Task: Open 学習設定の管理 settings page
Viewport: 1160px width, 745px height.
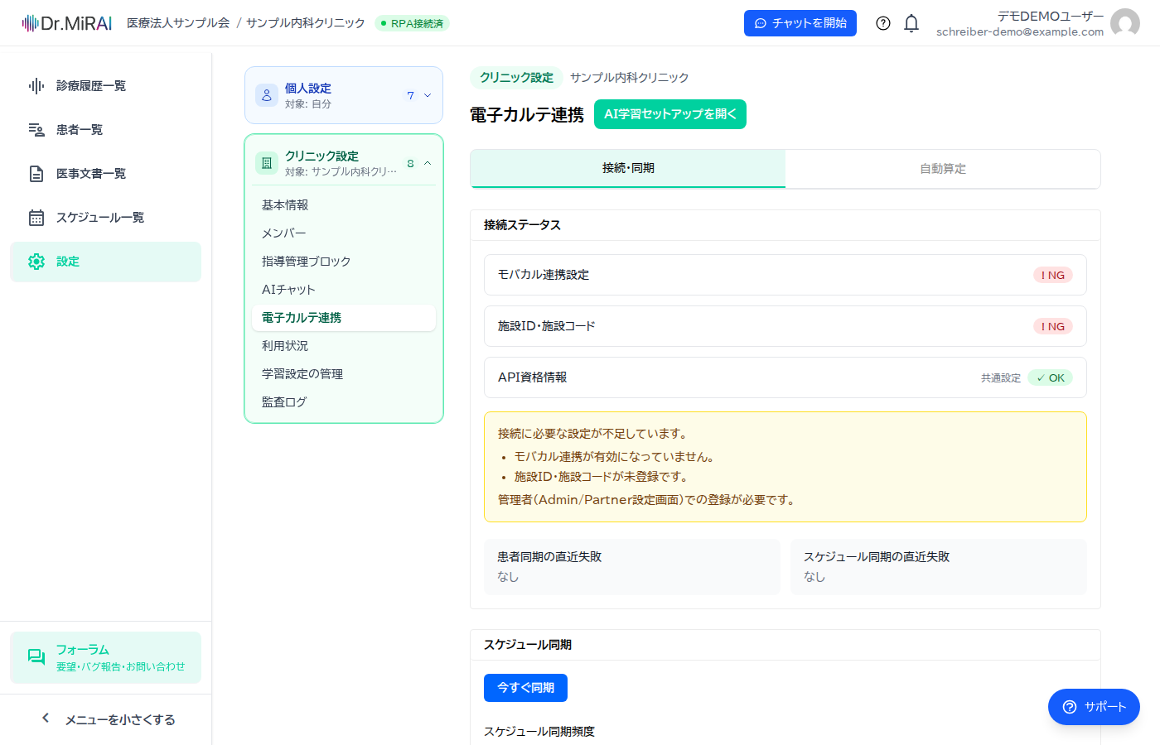Action: 343,374
